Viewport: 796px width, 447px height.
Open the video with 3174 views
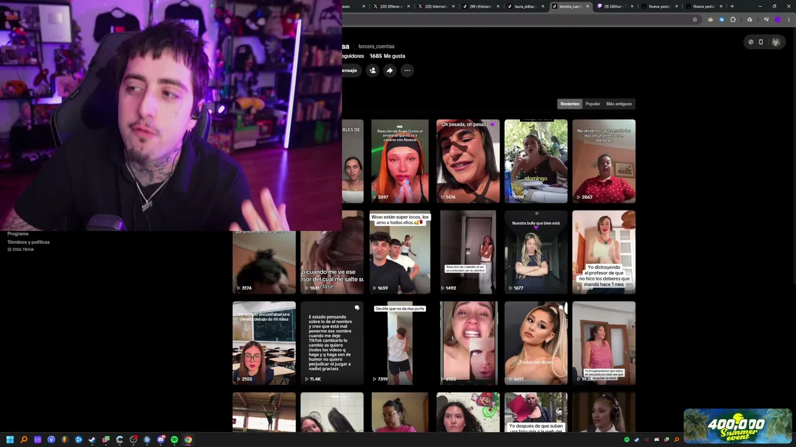(x=264, y=261)
